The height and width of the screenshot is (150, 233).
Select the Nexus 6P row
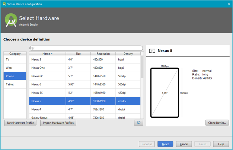(85, 76)
